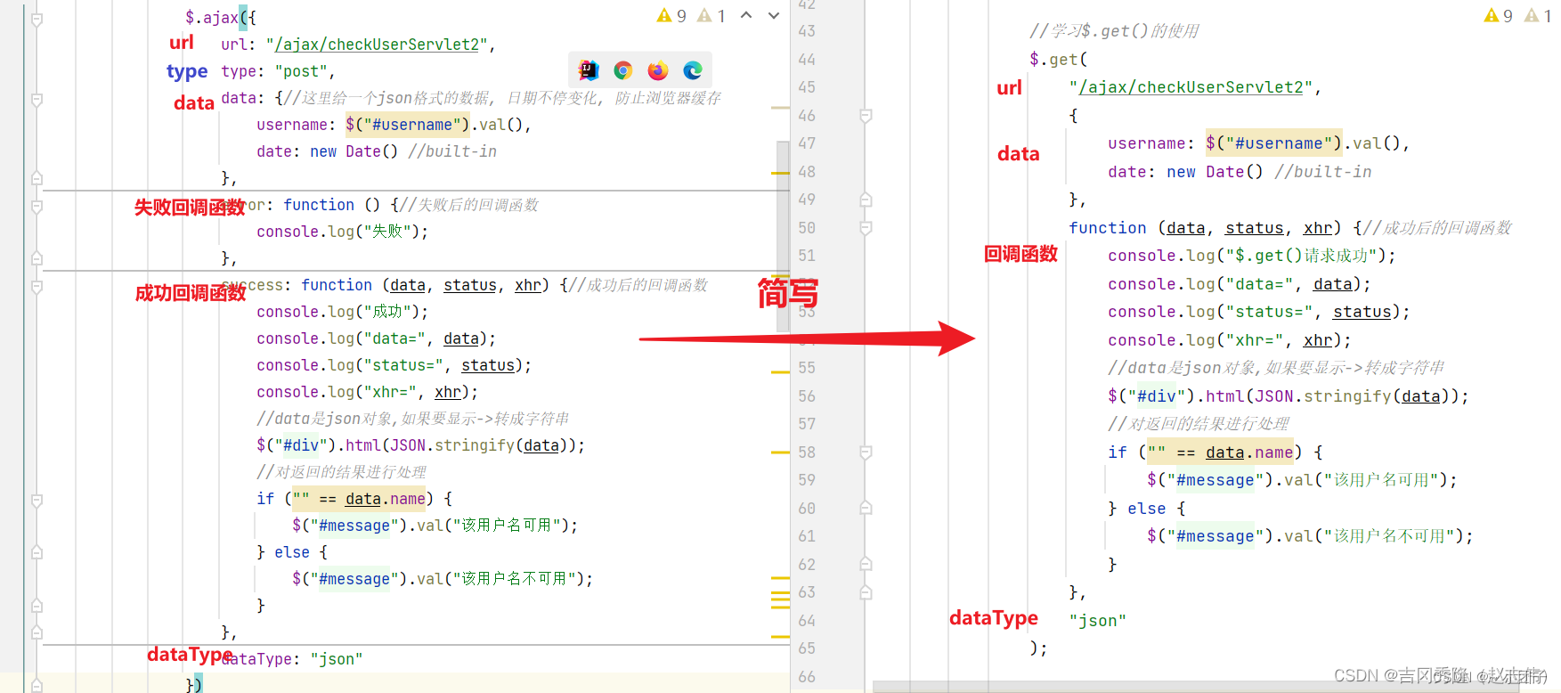Click '"json"' string in right editor

pyautogui.click(x=1098, y=621)
